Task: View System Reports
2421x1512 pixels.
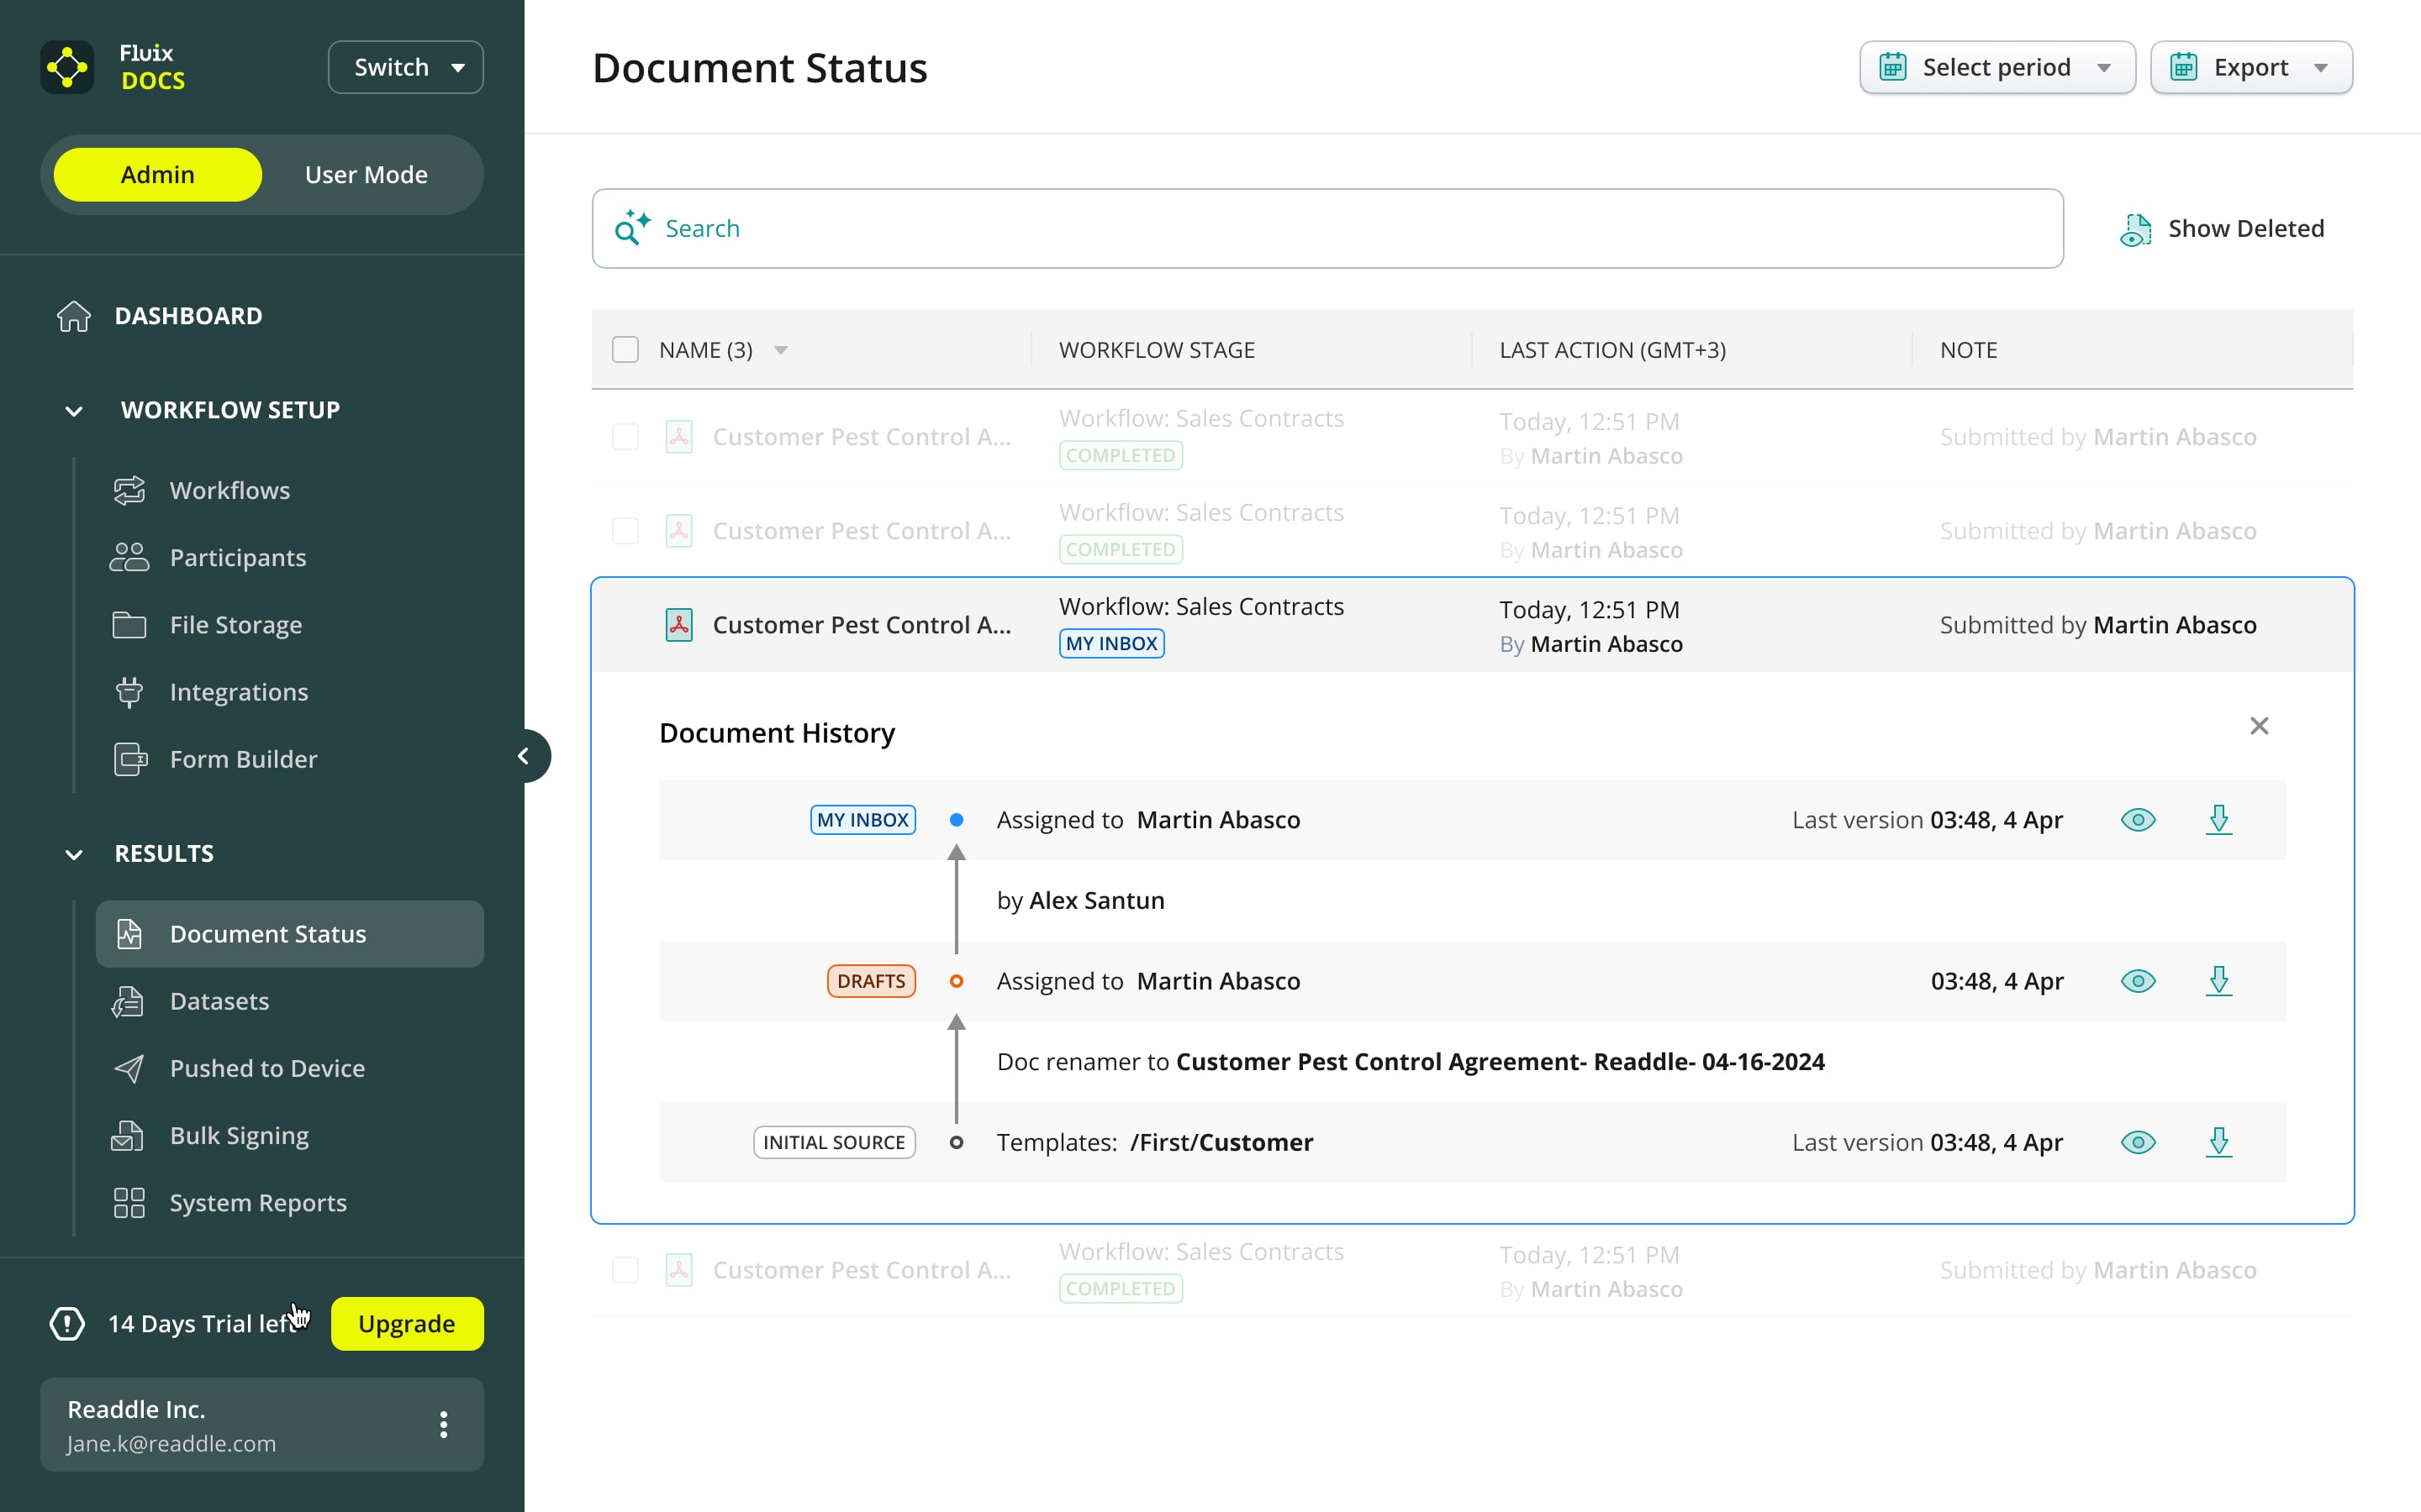Action: tap(257, 1202)
